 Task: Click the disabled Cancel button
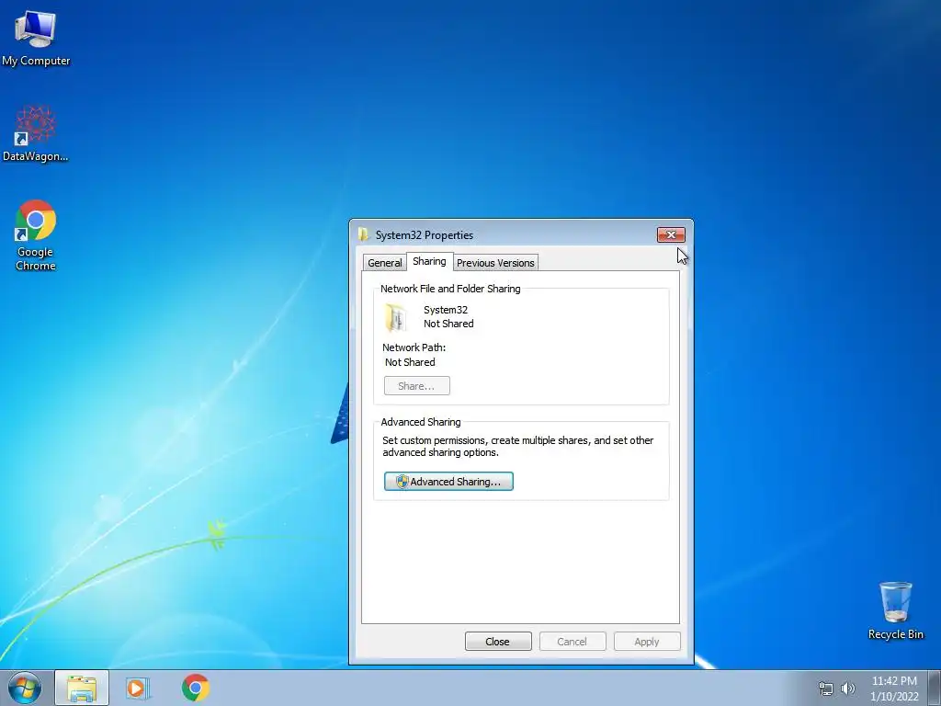point(573,641)
